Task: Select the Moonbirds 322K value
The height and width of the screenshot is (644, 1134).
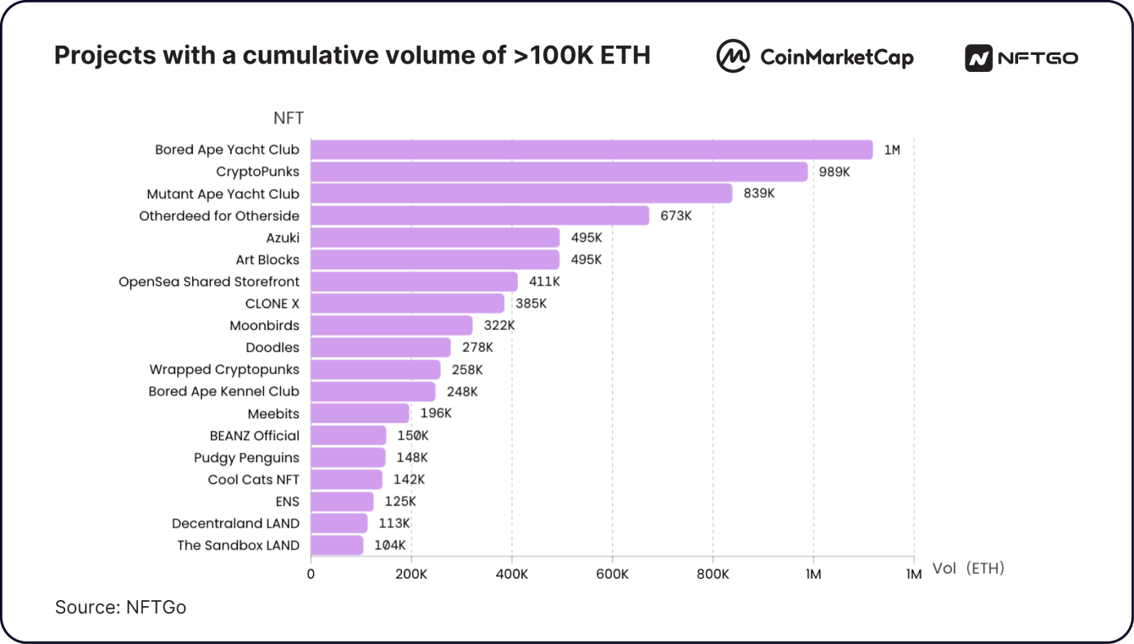Action: (499, 325)
